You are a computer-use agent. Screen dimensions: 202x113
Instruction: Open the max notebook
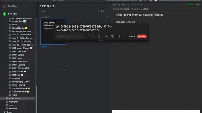tap(11, 105)
